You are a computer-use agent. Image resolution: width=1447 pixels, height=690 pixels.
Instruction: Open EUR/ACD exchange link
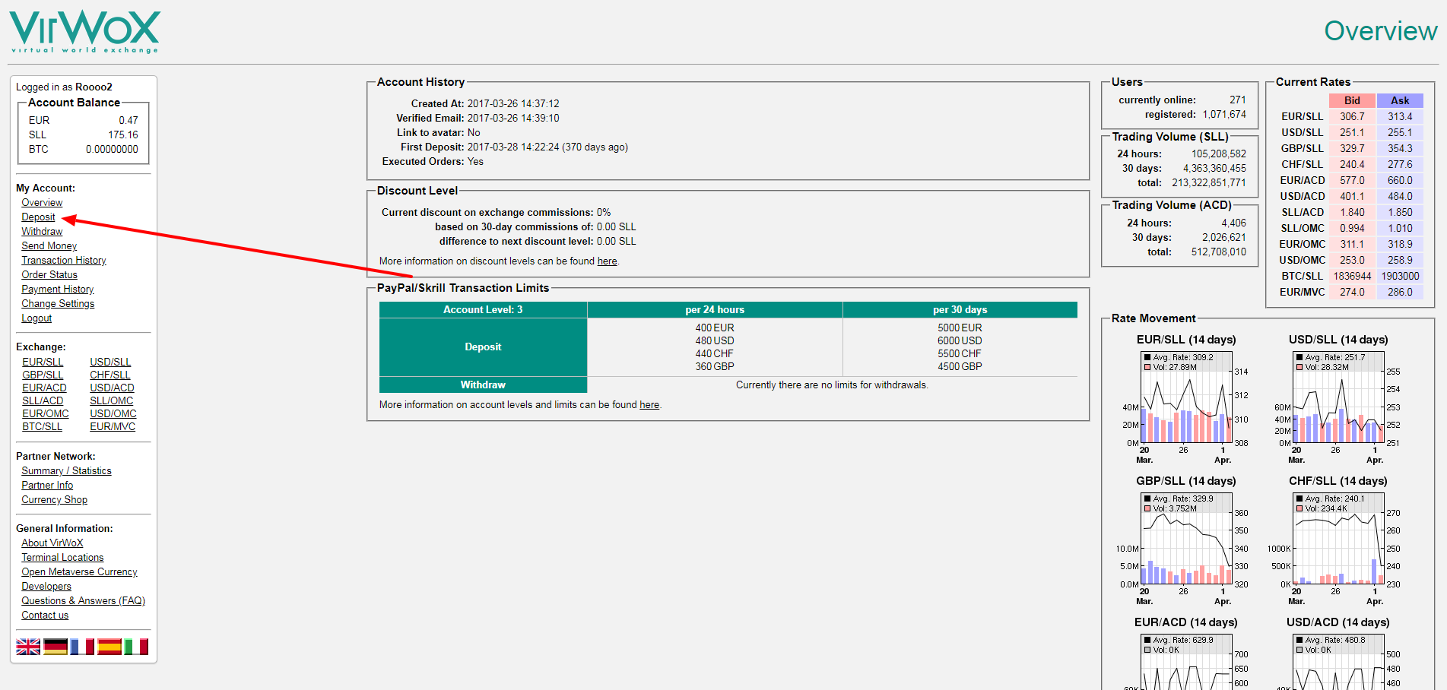coord(44,388)
